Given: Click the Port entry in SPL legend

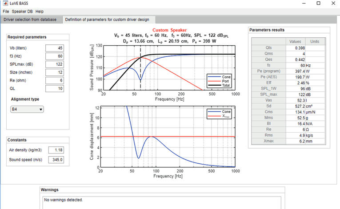Looking at the screenshot, I should pyautogui.click(x=218, y=81).
